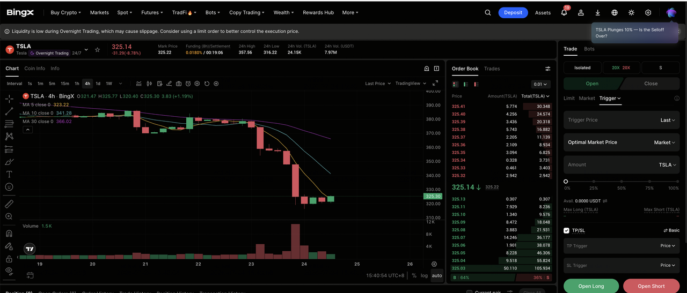Switch to Bots tab in trade panel

coord(589,49)
